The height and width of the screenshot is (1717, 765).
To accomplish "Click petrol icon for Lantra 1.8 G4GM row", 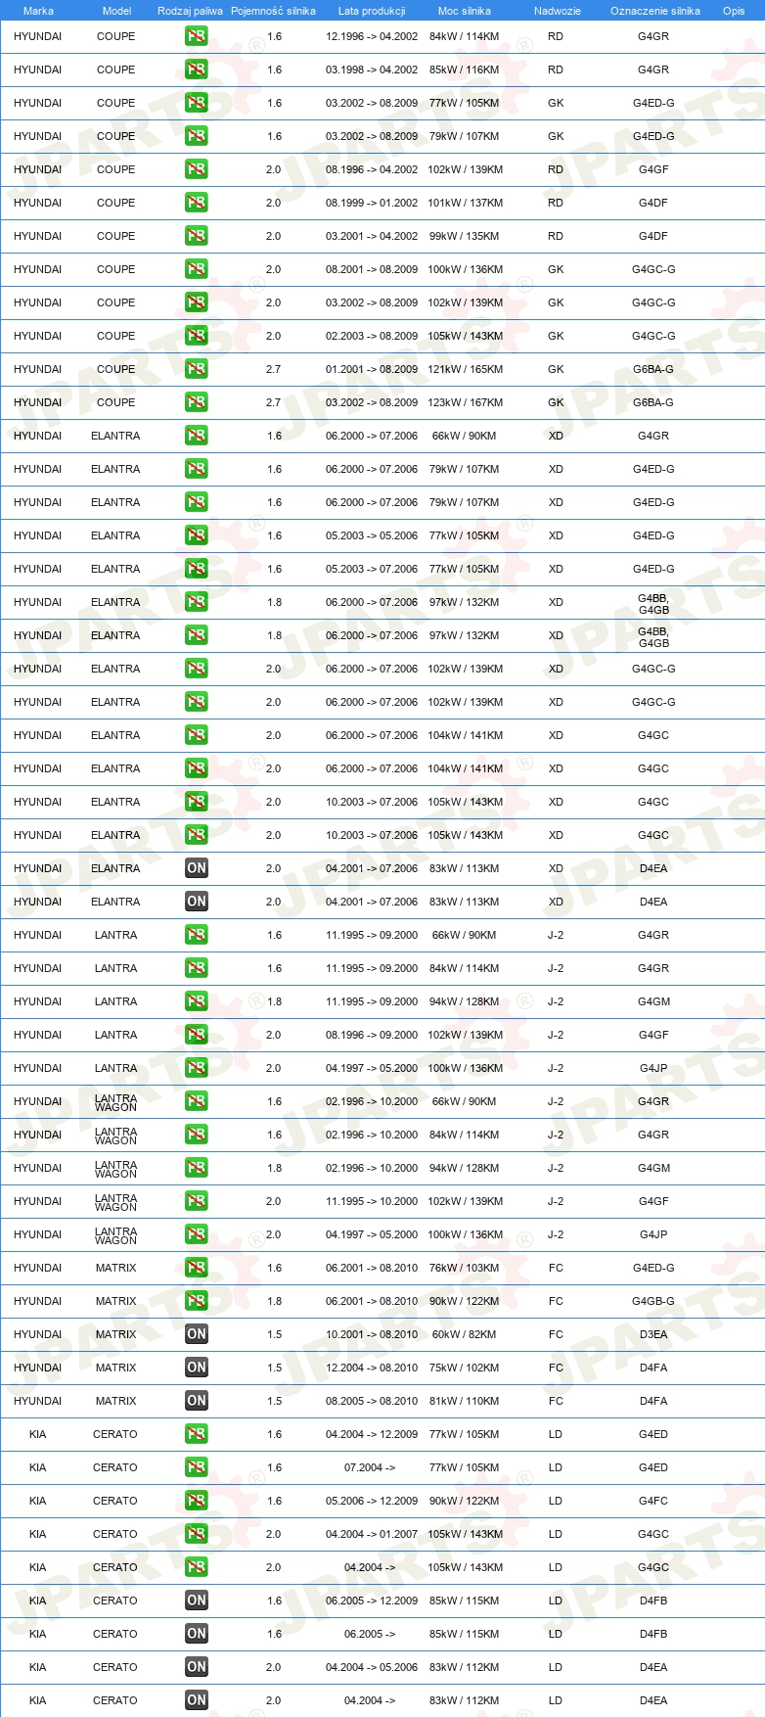I will (x=197, y=1001).
